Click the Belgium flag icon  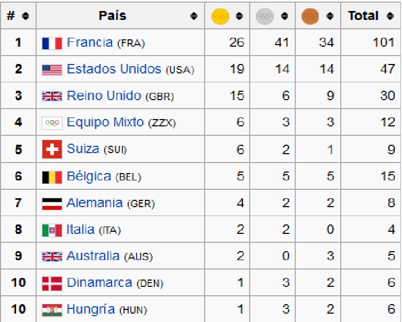point(52,177)
